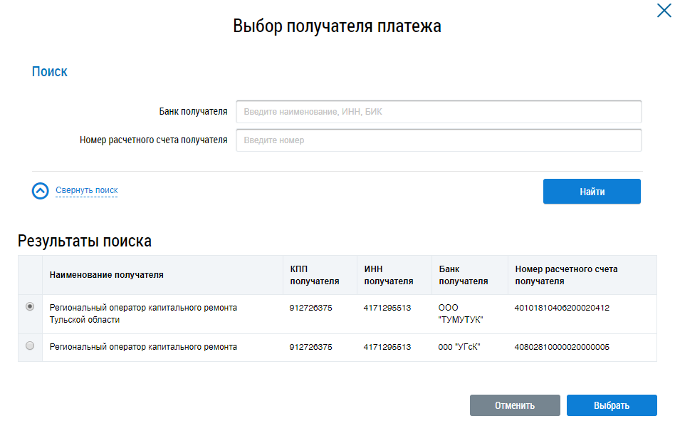Focus the "Банк получателя" input field
Image resolution: width=675 pixels, height=426 pixels.
point(439,112)
